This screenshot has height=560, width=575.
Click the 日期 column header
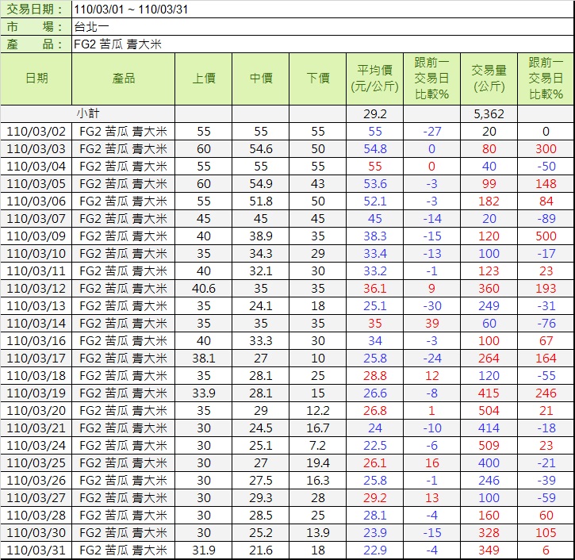point(36,79)
